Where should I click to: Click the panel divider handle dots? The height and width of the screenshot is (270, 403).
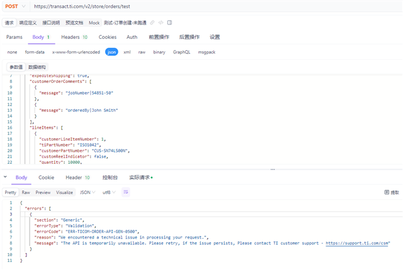[x=273, y=170]
